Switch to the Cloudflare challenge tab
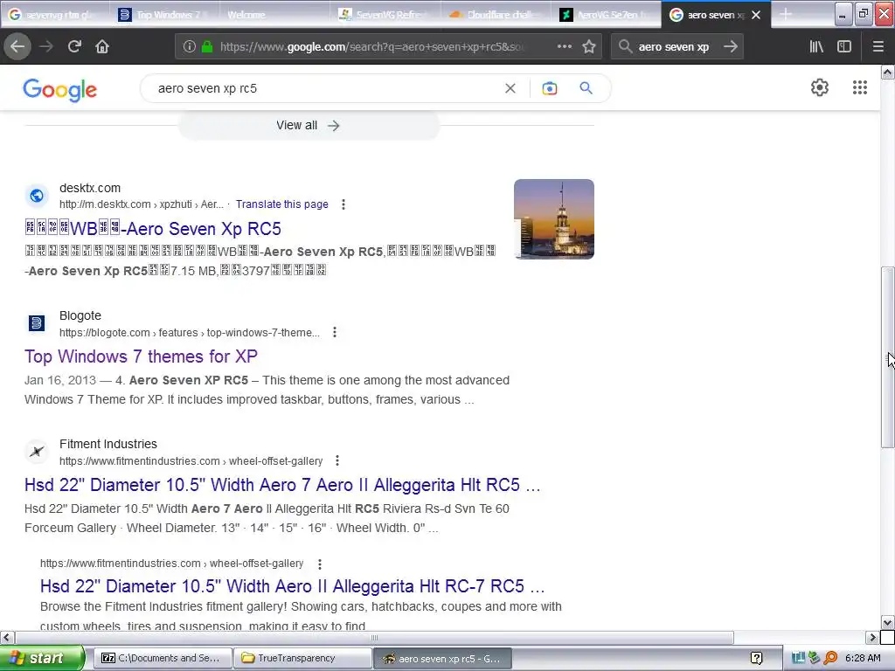The width and height of the screenshot is (895, 671). click(495, 15)
